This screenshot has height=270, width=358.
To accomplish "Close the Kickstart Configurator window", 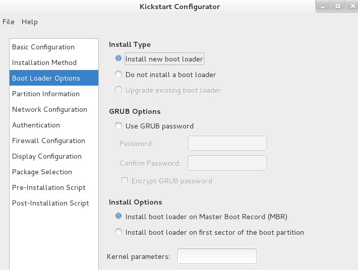I will coord(352,7).
